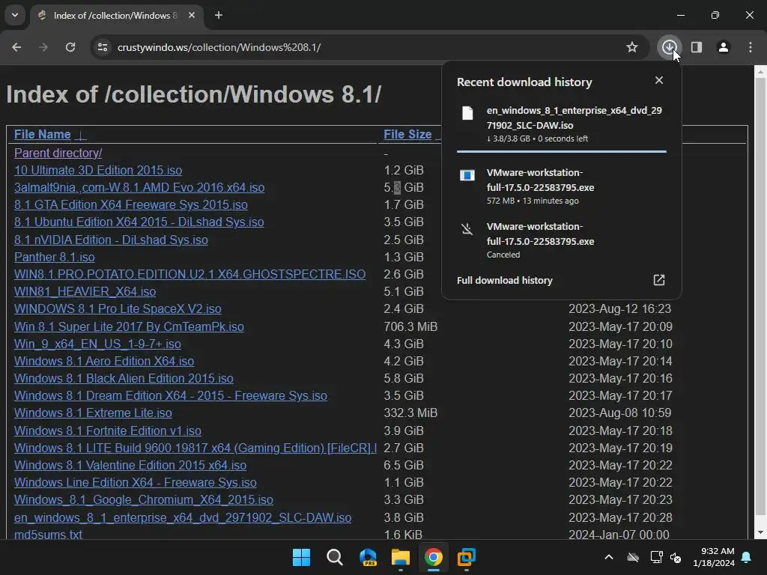767x575 pixels.
Task: Open Chrome three-dot menu
Action: [x=751, y=47]
